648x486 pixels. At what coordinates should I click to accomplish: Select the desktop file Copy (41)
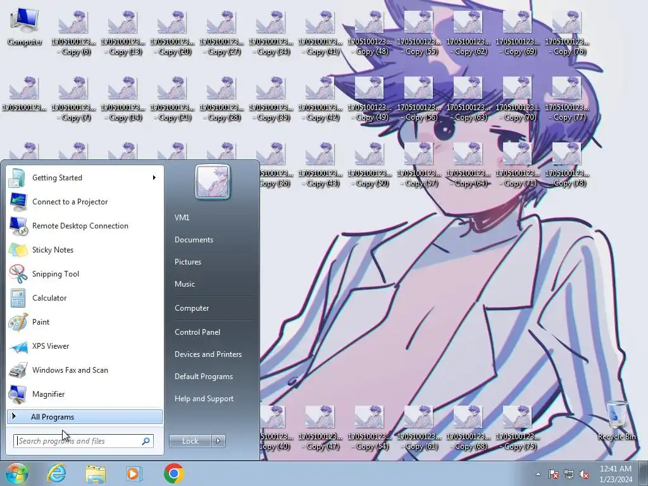click(x=320, y=33)
